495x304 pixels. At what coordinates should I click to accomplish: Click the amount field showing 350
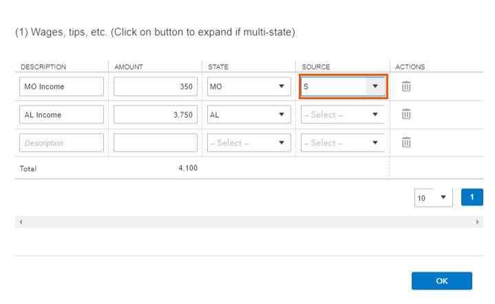(x=156, y=87)
